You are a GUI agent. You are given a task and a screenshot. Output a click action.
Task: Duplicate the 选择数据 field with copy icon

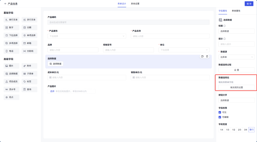coord(202,56)
